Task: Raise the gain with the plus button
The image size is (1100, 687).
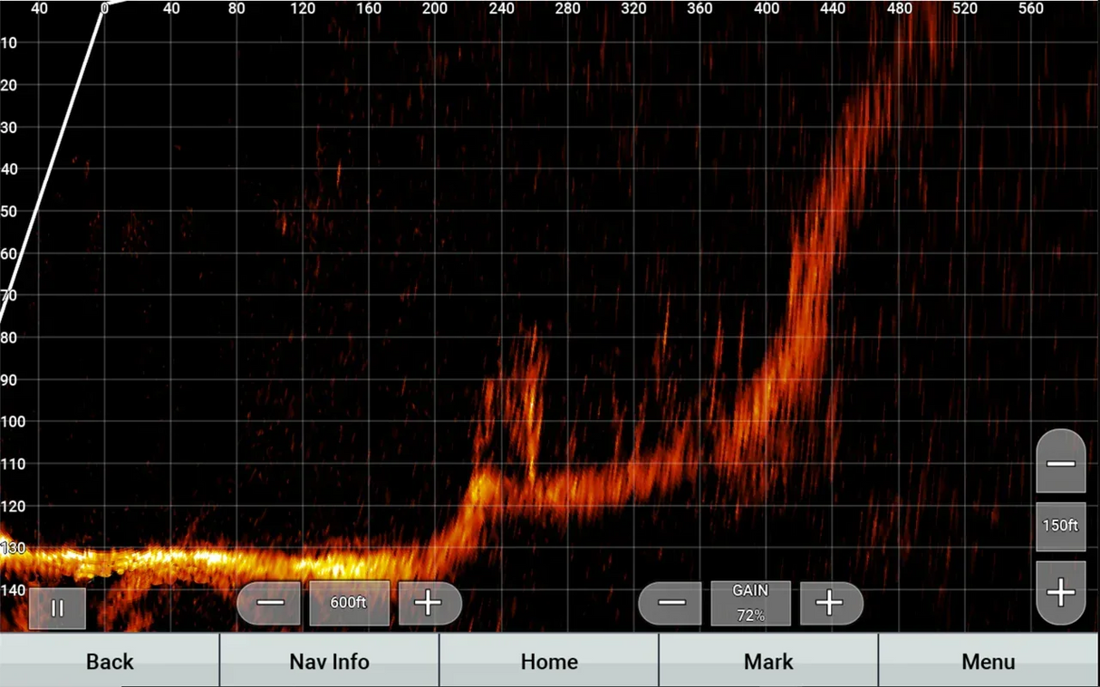Action: tap(831, 603)
